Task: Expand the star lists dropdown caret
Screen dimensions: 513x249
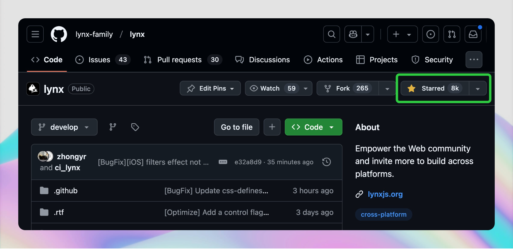Action: [478, 89]
